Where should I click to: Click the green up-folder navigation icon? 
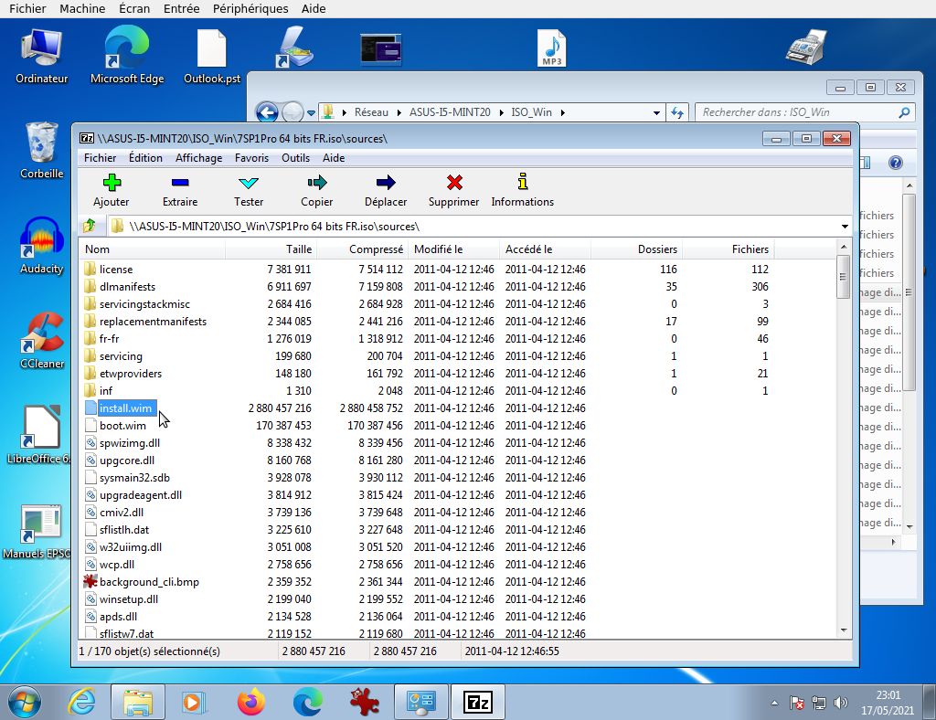coord(89,225)
